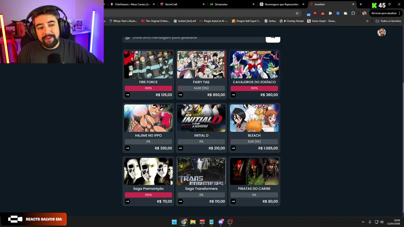Click the R$ 850,00 price on Fairy Tail
404x227 pixels.
pyautogui.click(x=216, y=95)
